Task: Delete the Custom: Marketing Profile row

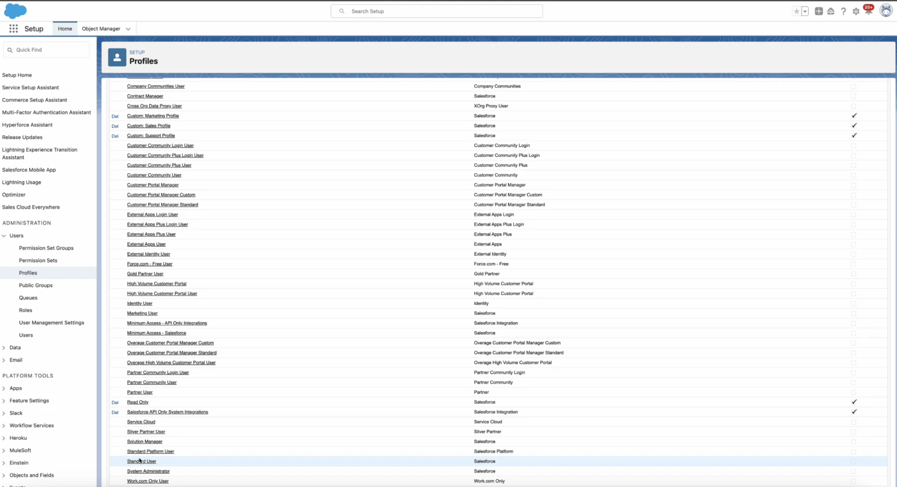Action: [115, 116]
